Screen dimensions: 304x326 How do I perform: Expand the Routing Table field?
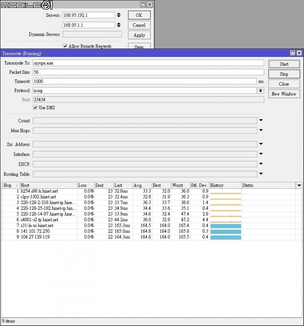261,174
